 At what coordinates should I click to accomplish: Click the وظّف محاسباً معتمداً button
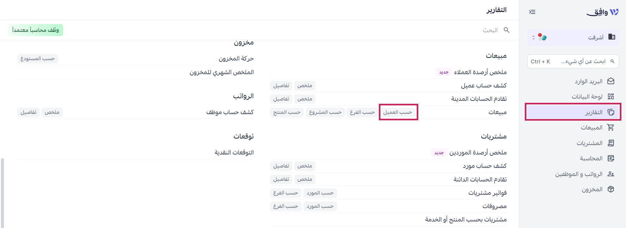tap(36, 30)
